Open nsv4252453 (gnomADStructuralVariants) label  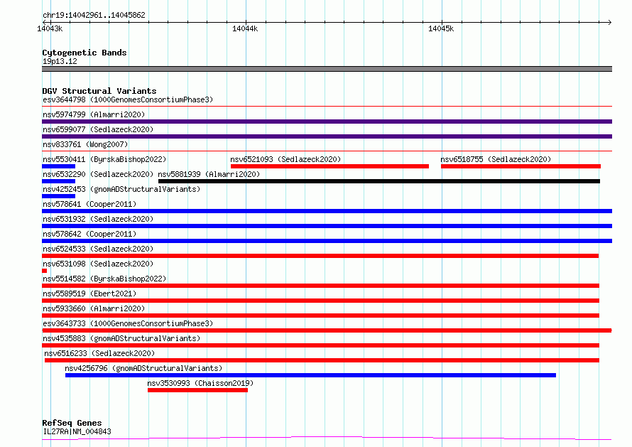(x=121, y=189)
